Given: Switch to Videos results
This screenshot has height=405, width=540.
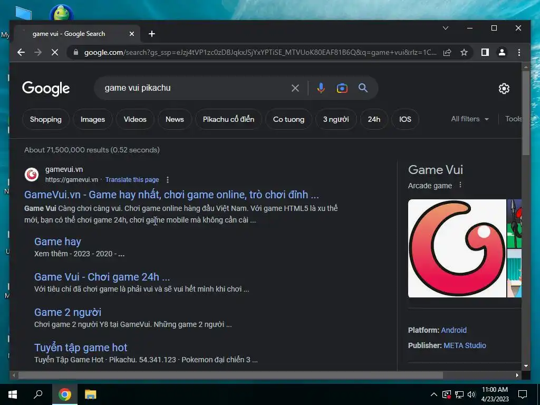Looking at the screenshot, I should click(x=135, y=119).
